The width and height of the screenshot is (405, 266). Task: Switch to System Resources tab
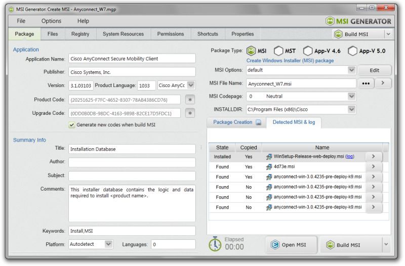pyautogui.click(x=123, y=34)
